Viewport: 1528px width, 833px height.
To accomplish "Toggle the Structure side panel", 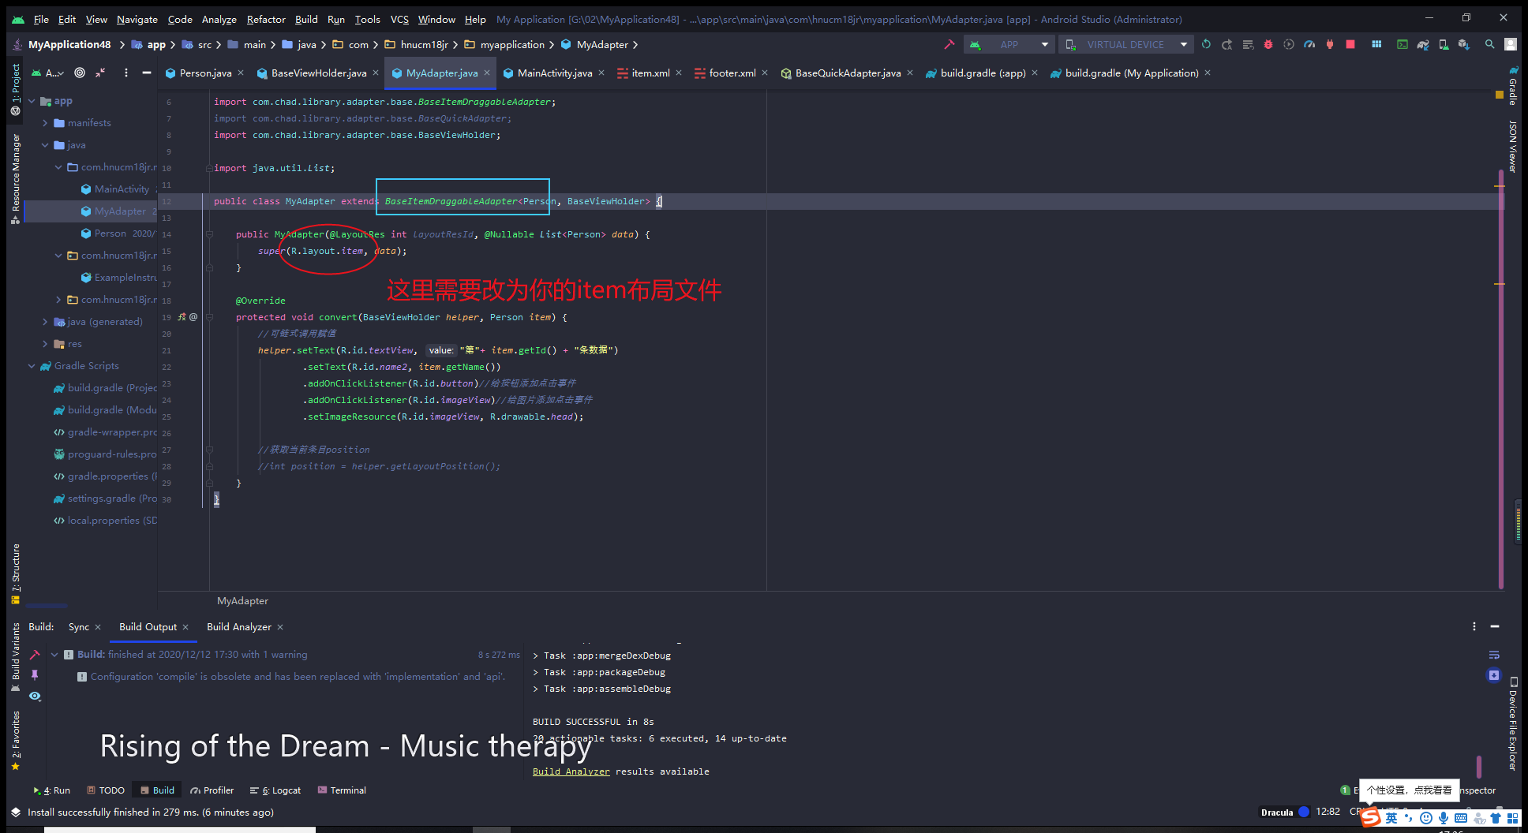I will click(15, 573).
